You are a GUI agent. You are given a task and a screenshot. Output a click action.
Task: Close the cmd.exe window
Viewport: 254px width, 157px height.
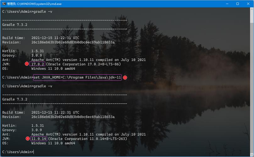pos(247,4)
